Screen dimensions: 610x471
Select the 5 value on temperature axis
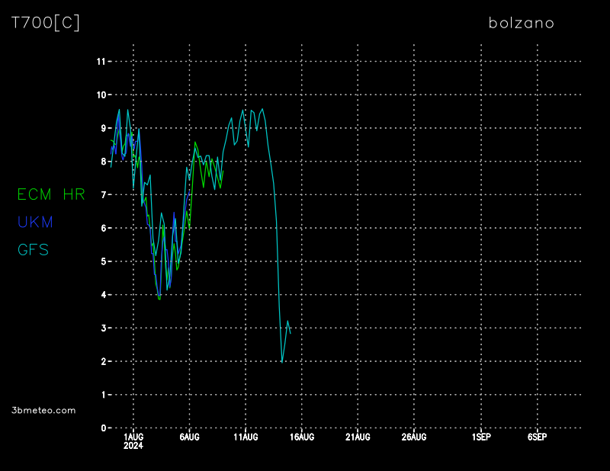coord(102,261)
